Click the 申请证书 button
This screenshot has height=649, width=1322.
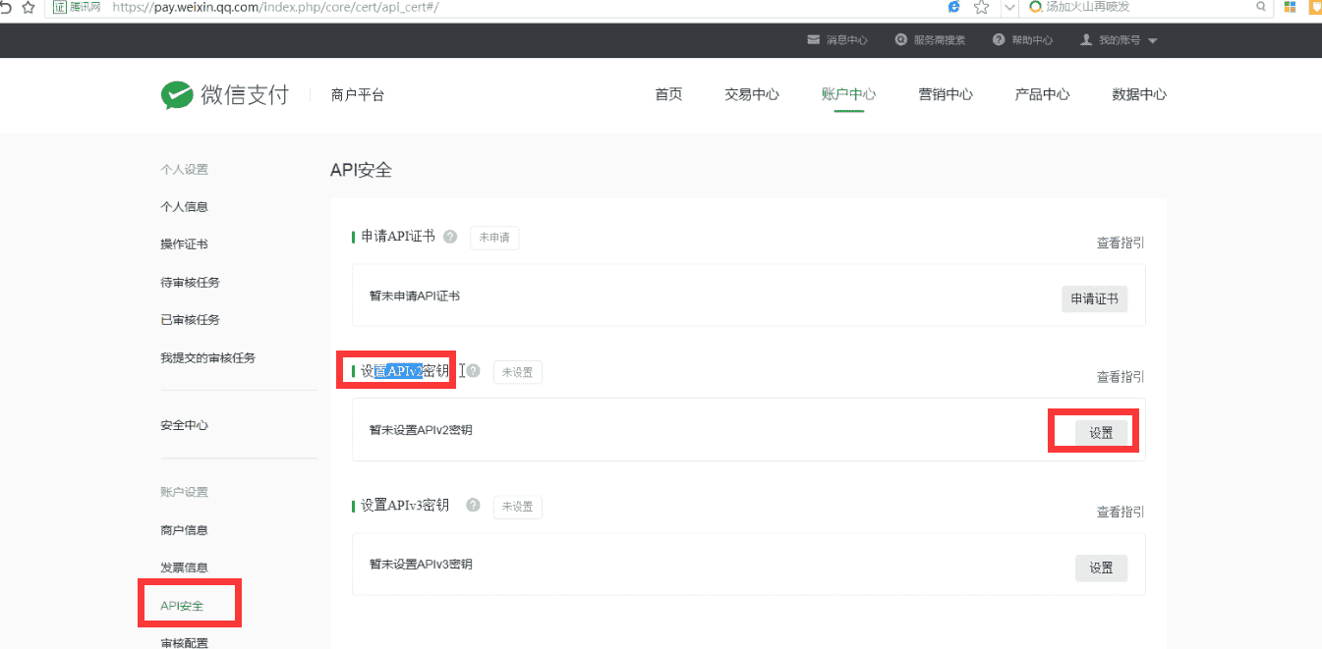coord(1094,298)
